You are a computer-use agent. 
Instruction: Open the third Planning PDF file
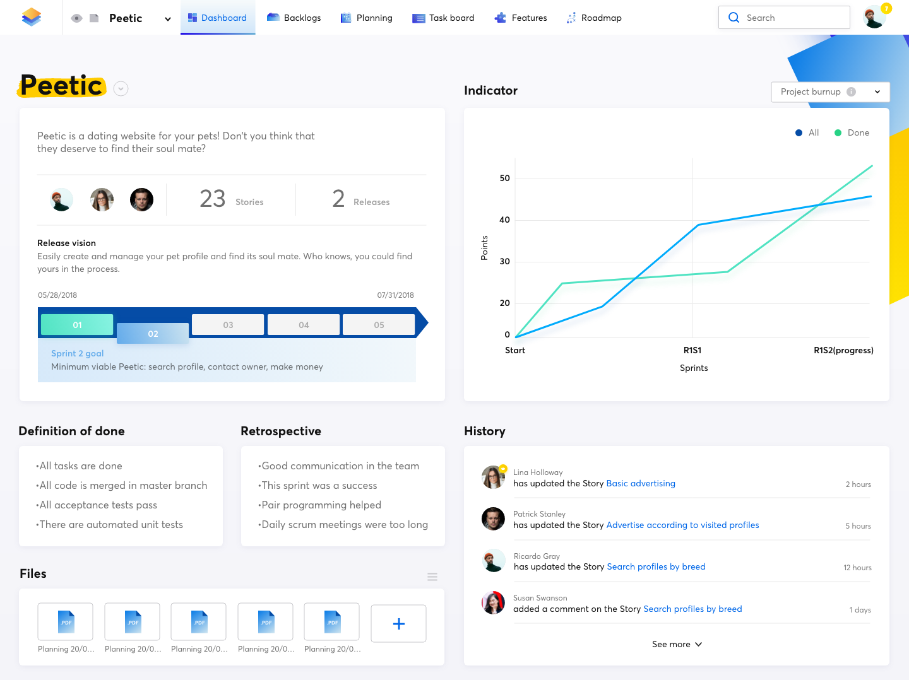pyautogui.click(x=199, y=622)
